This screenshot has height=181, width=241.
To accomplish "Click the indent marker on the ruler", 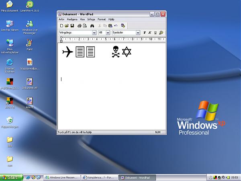I will [61, 39].
